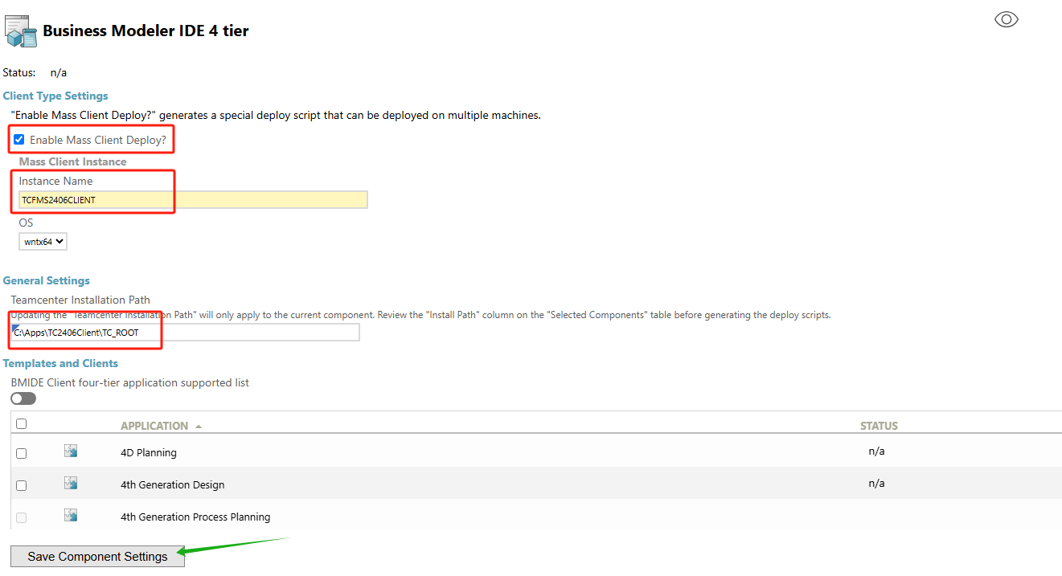Toggle the BMIDE supported list switch

23,398
